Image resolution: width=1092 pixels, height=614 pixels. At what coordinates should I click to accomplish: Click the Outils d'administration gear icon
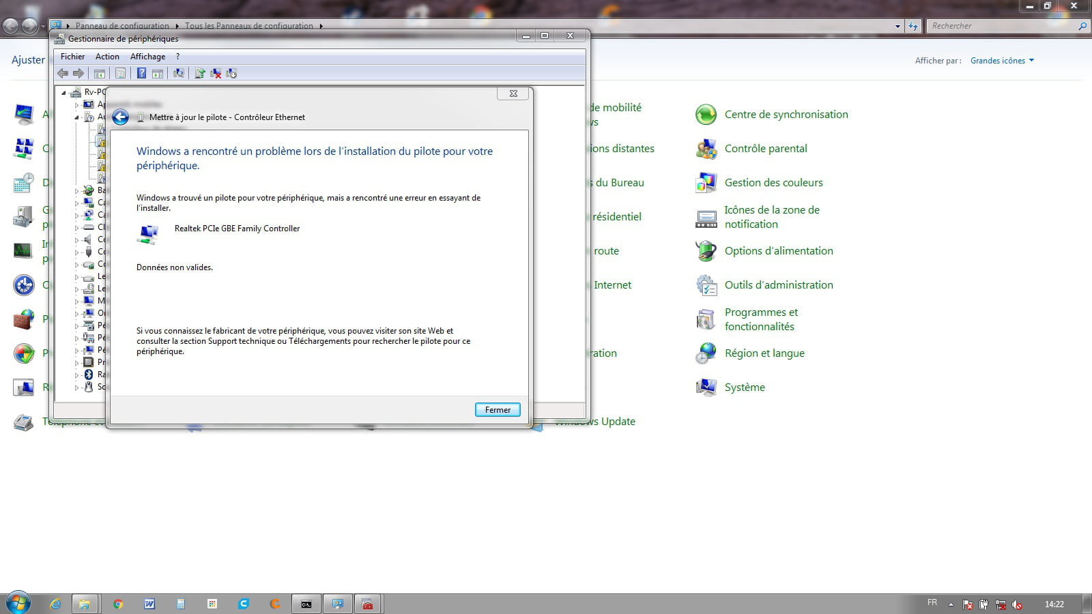pos(706,285)
